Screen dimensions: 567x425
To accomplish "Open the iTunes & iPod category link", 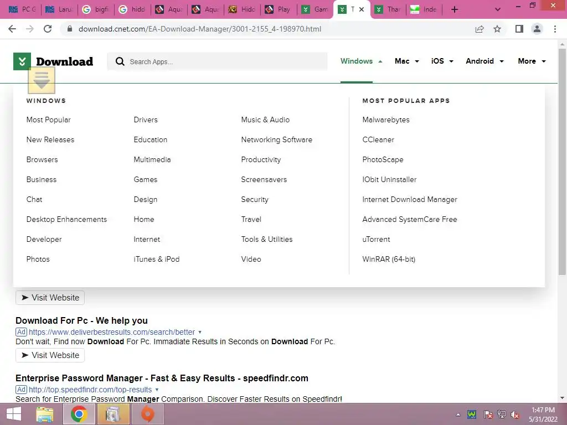I will pyautogui.click(x=157, y=259).
